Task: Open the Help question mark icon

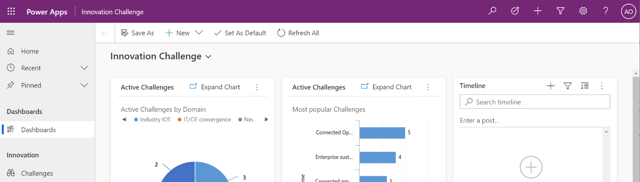Action: tap(606, 11)
